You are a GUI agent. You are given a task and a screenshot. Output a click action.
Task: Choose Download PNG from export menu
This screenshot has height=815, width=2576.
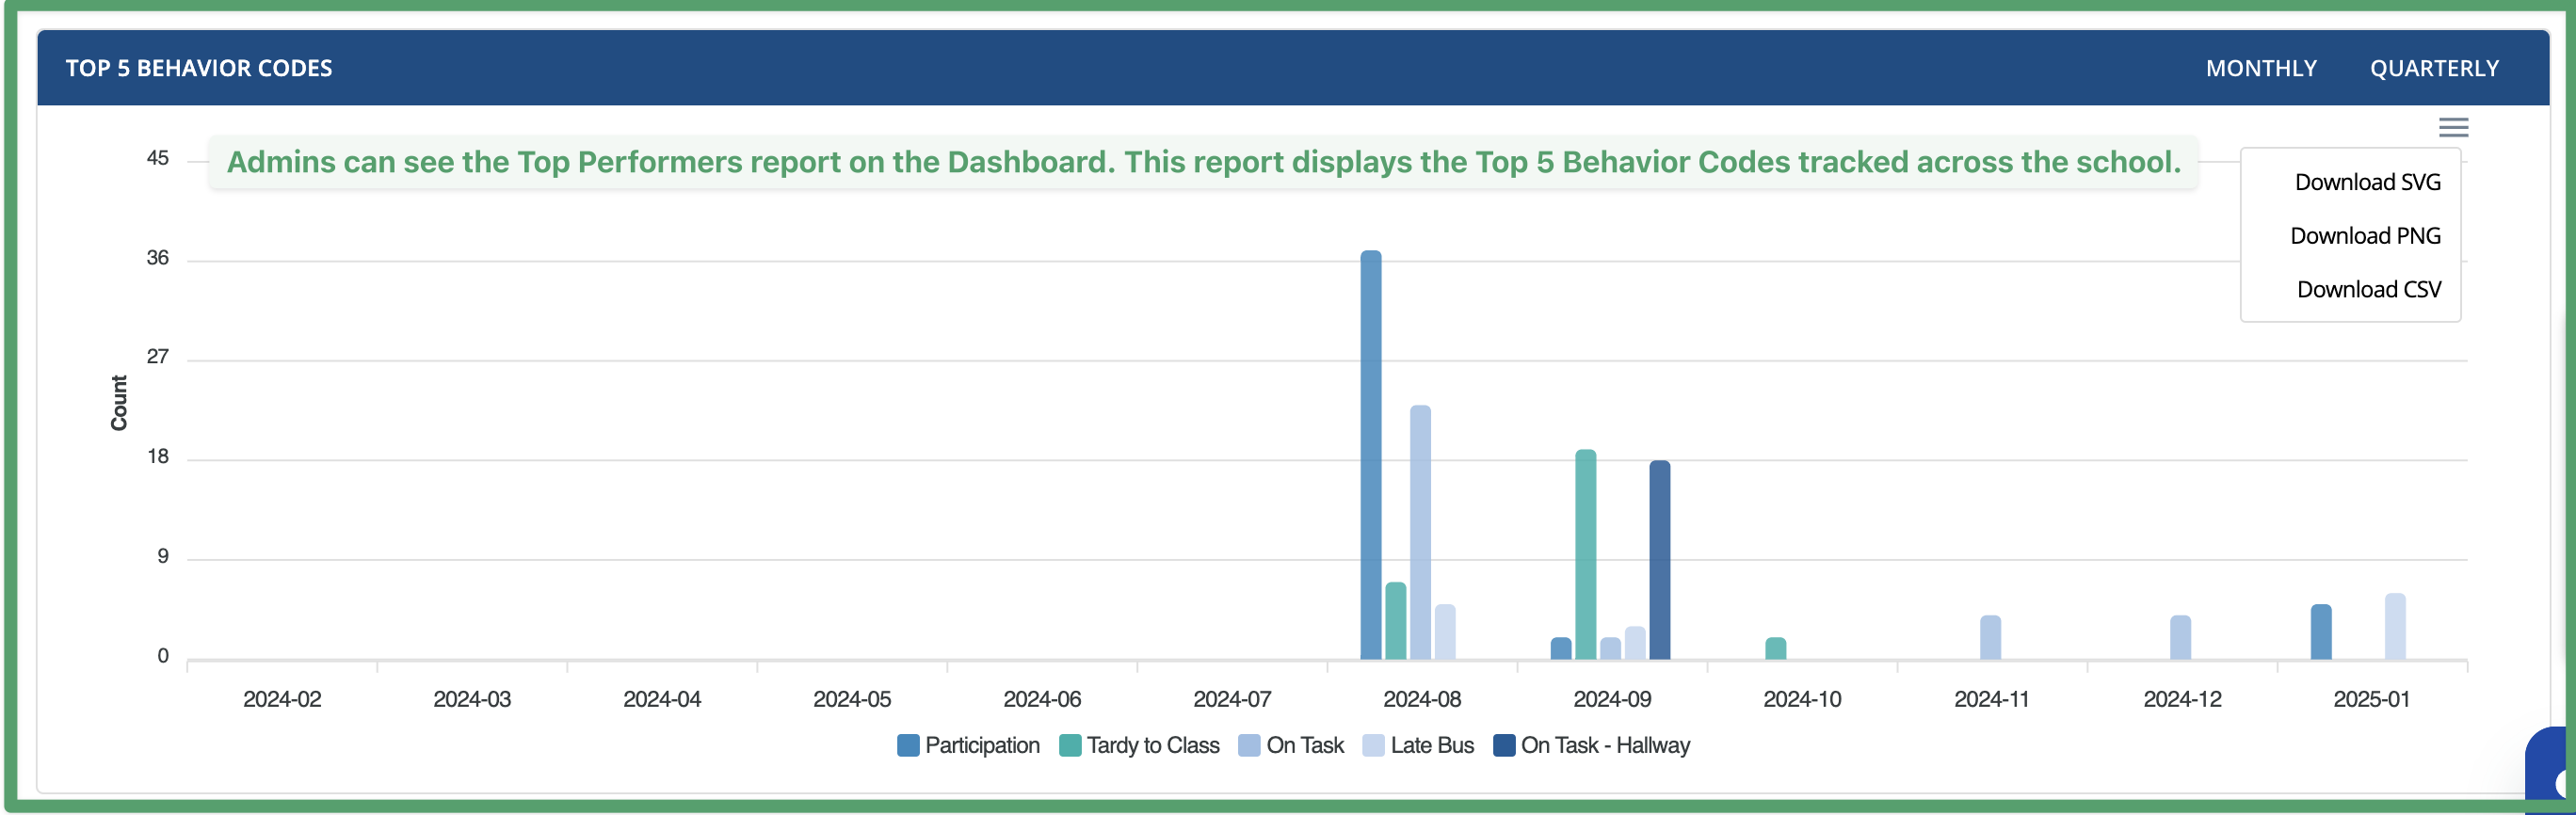click(x=2364, y=236)
